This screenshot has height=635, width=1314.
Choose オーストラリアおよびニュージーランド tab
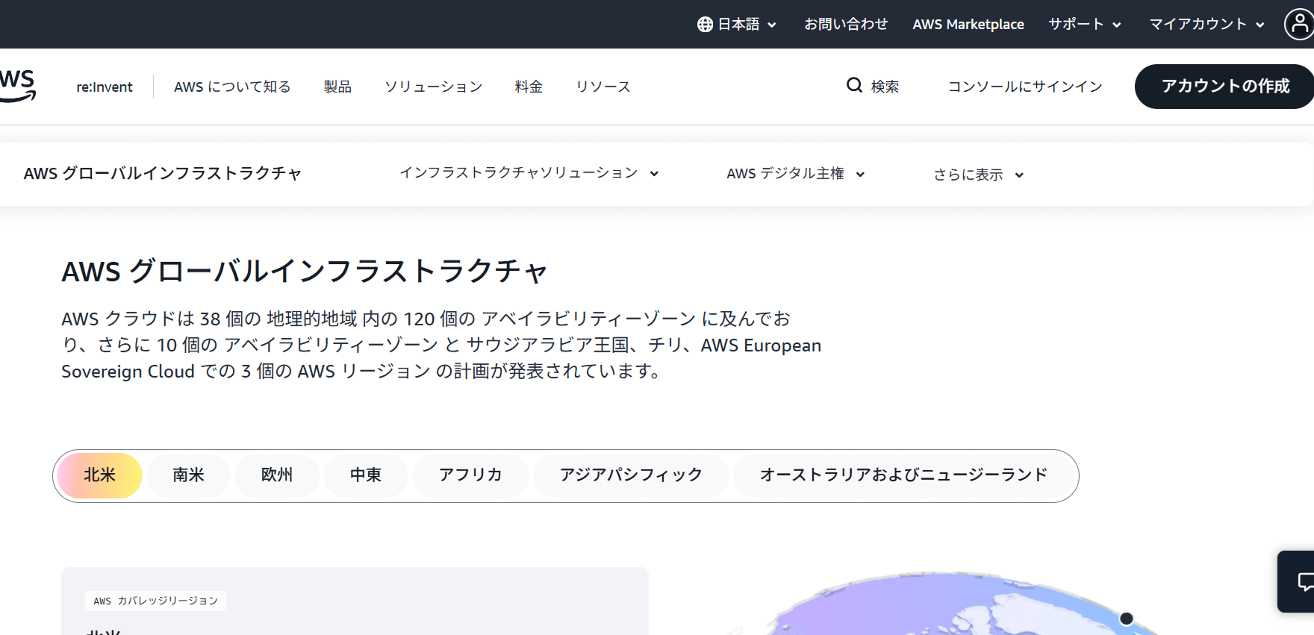(x=903, y=475)
